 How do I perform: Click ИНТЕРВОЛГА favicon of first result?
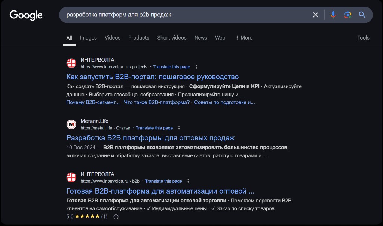point(71,63)
